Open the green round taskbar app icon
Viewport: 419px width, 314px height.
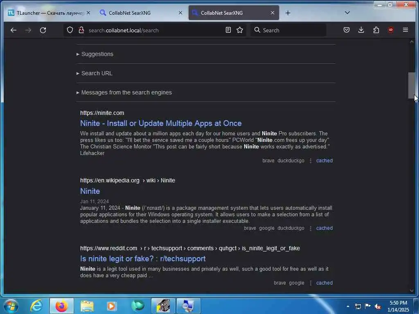[x=138, y=306]
